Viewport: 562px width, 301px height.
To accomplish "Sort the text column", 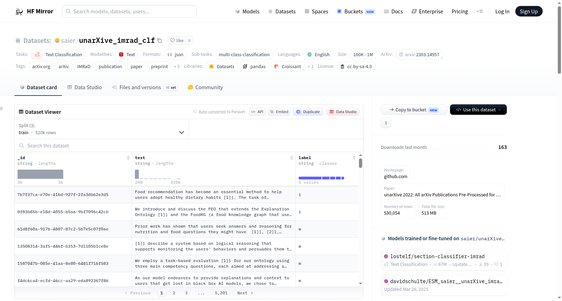I will coord(292,158).
